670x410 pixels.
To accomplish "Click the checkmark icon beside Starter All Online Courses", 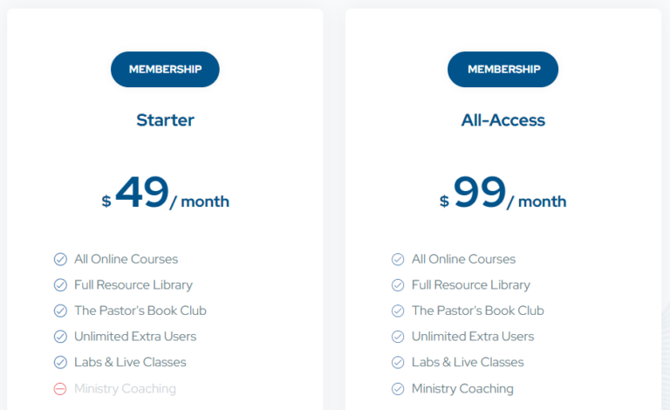I will point(60,259).
